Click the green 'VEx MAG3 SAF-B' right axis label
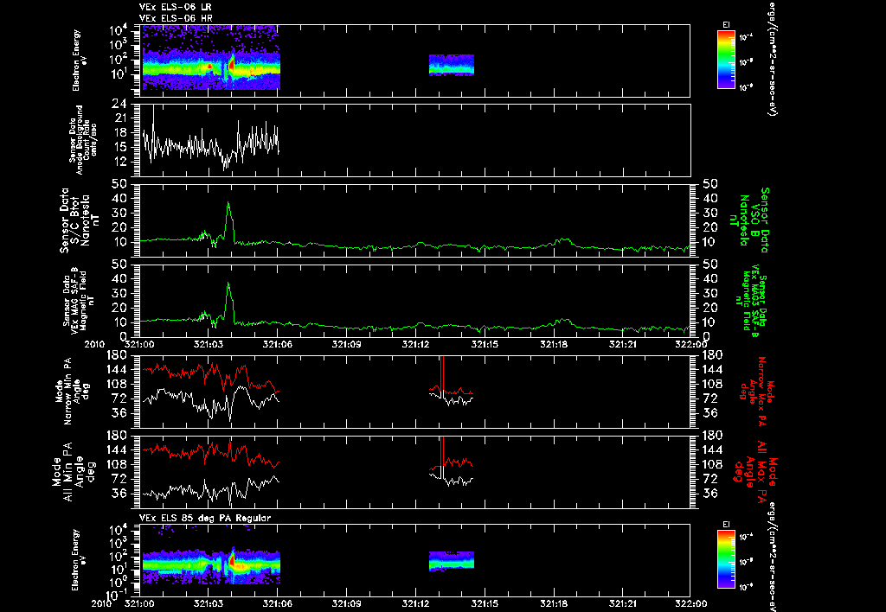886x612 pixels. pos(752,301)
